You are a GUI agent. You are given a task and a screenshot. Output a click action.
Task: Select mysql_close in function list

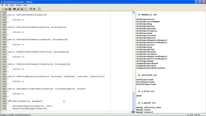click(x=143, y=110)
